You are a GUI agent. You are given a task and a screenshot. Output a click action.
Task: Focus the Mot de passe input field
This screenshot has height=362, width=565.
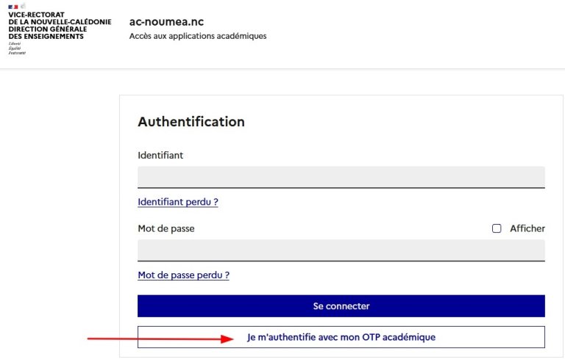tap(341, 250)
